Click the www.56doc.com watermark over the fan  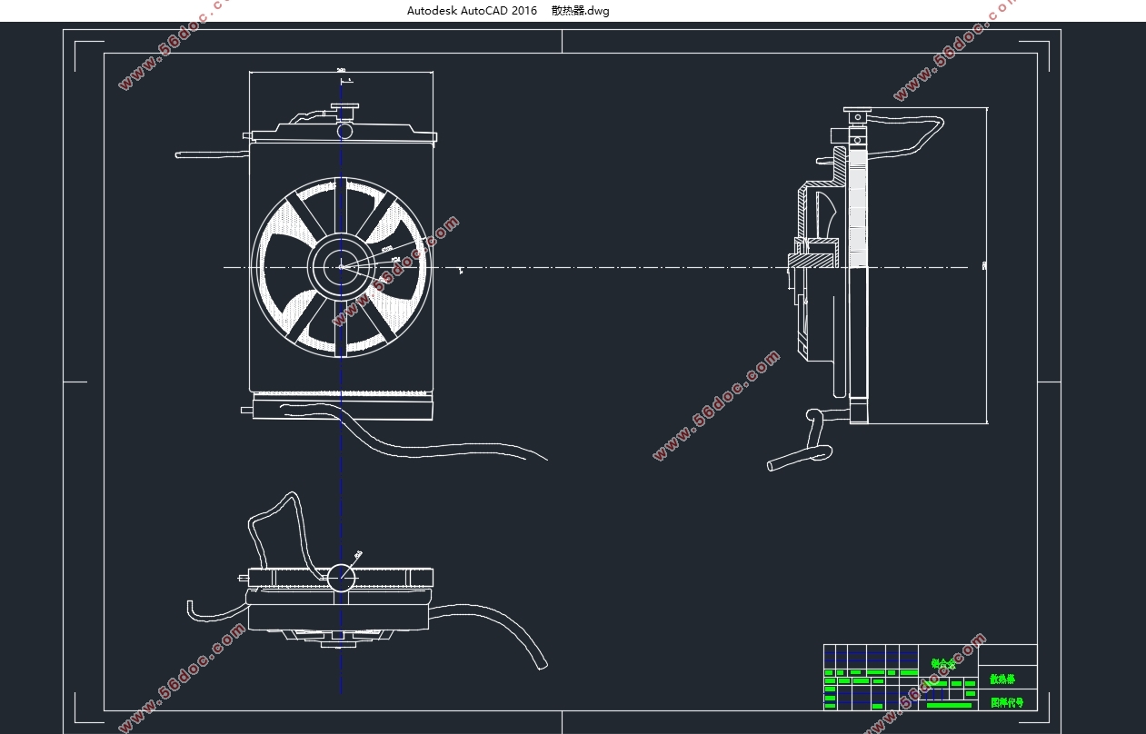pyautogui.click(x=396, y=272)
